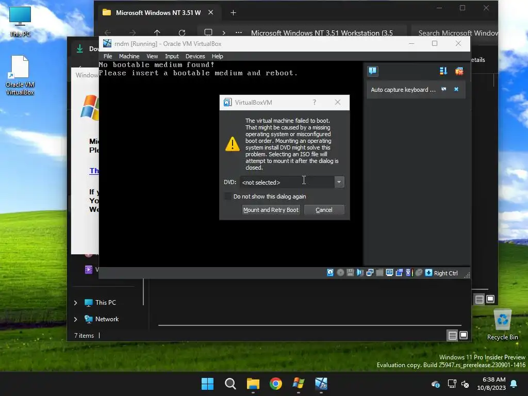528x396 pixels.
Task: Click the help question mark in VirtualBoxVM dialog
Action: pyautogui.click(x=314, y=102)
